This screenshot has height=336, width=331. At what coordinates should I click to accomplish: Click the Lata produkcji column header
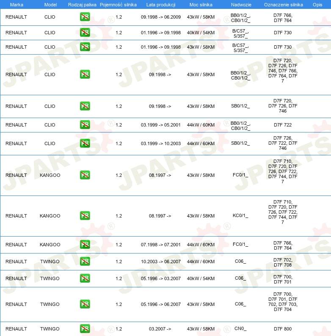pos(161,5)
